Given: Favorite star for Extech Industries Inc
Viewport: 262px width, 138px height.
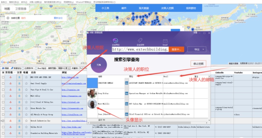Looking at the screenshot, I should click(26, 121).
